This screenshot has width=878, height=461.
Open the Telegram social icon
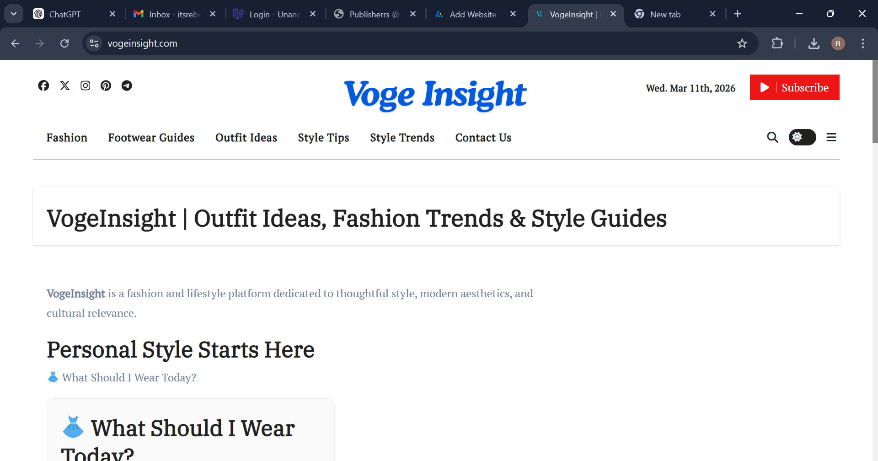pos(127,86)
